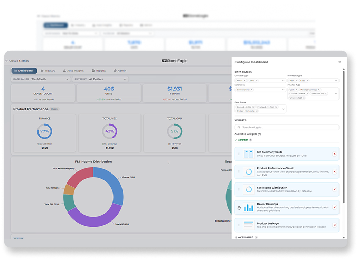The height and width of the screenshot is (260, 358).
Task: Click the blue Finance donut segment
Action: (x=111, y=184)
